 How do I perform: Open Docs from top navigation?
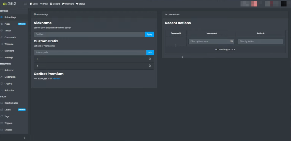click(x=34, y=4)
